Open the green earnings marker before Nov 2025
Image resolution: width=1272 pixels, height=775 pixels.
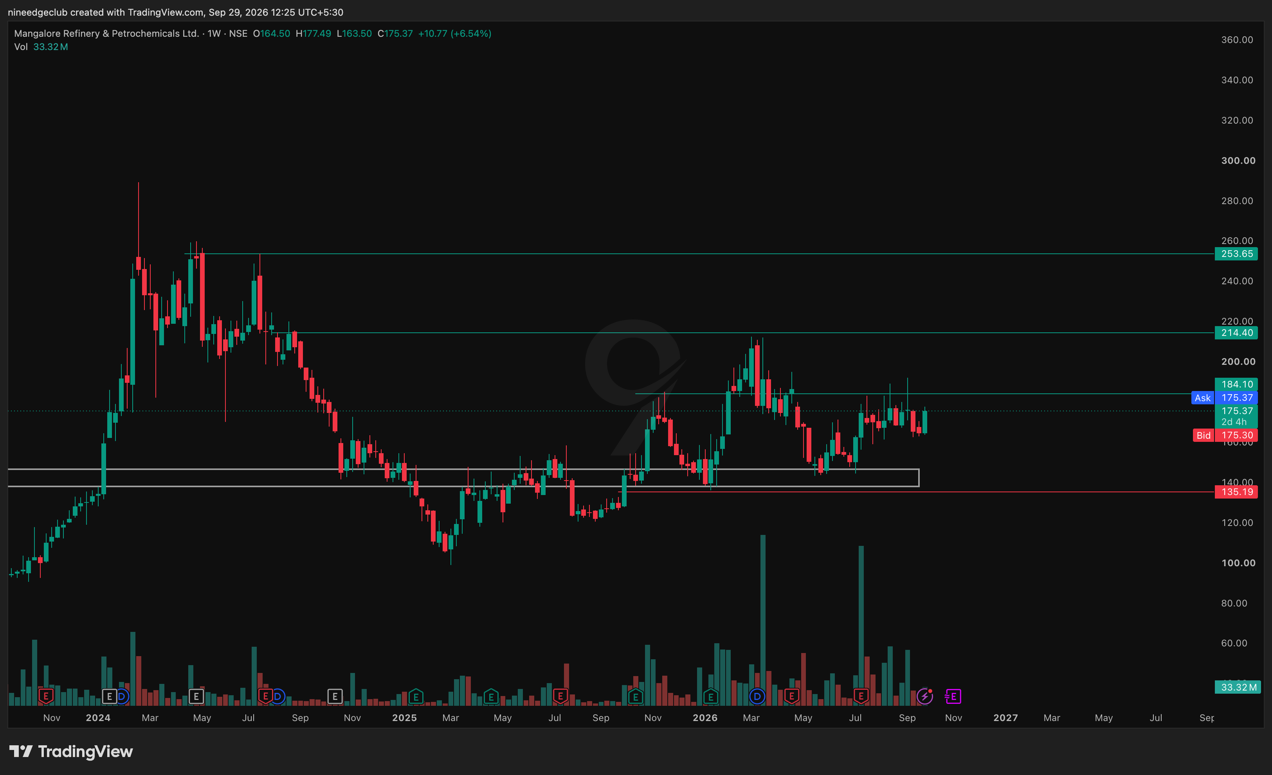[x=636, y=697]
